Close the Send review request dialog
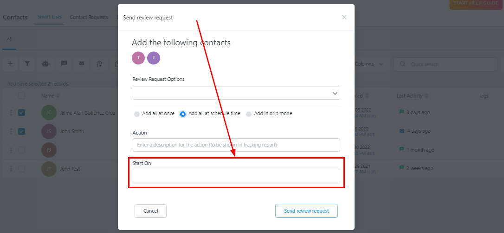Image resolution: width=504 pixels, height=233 pixels. tap(344, 18)
